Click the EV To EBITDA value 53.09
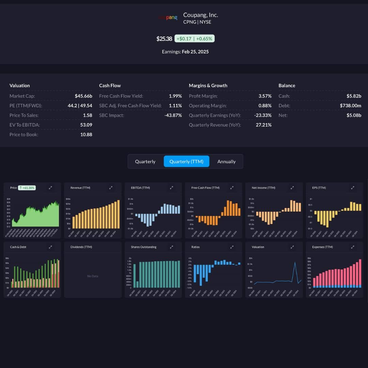The width and height of the screenshot is (368, 368). point(86,125)
